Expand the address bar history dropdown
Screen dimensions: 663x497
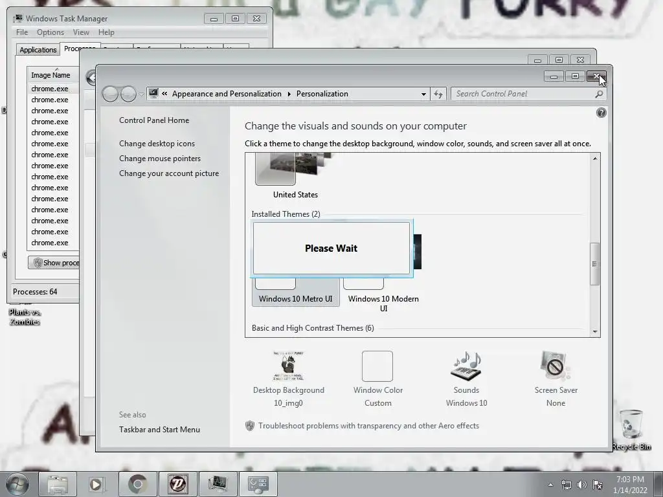click(x=423, y=94)
